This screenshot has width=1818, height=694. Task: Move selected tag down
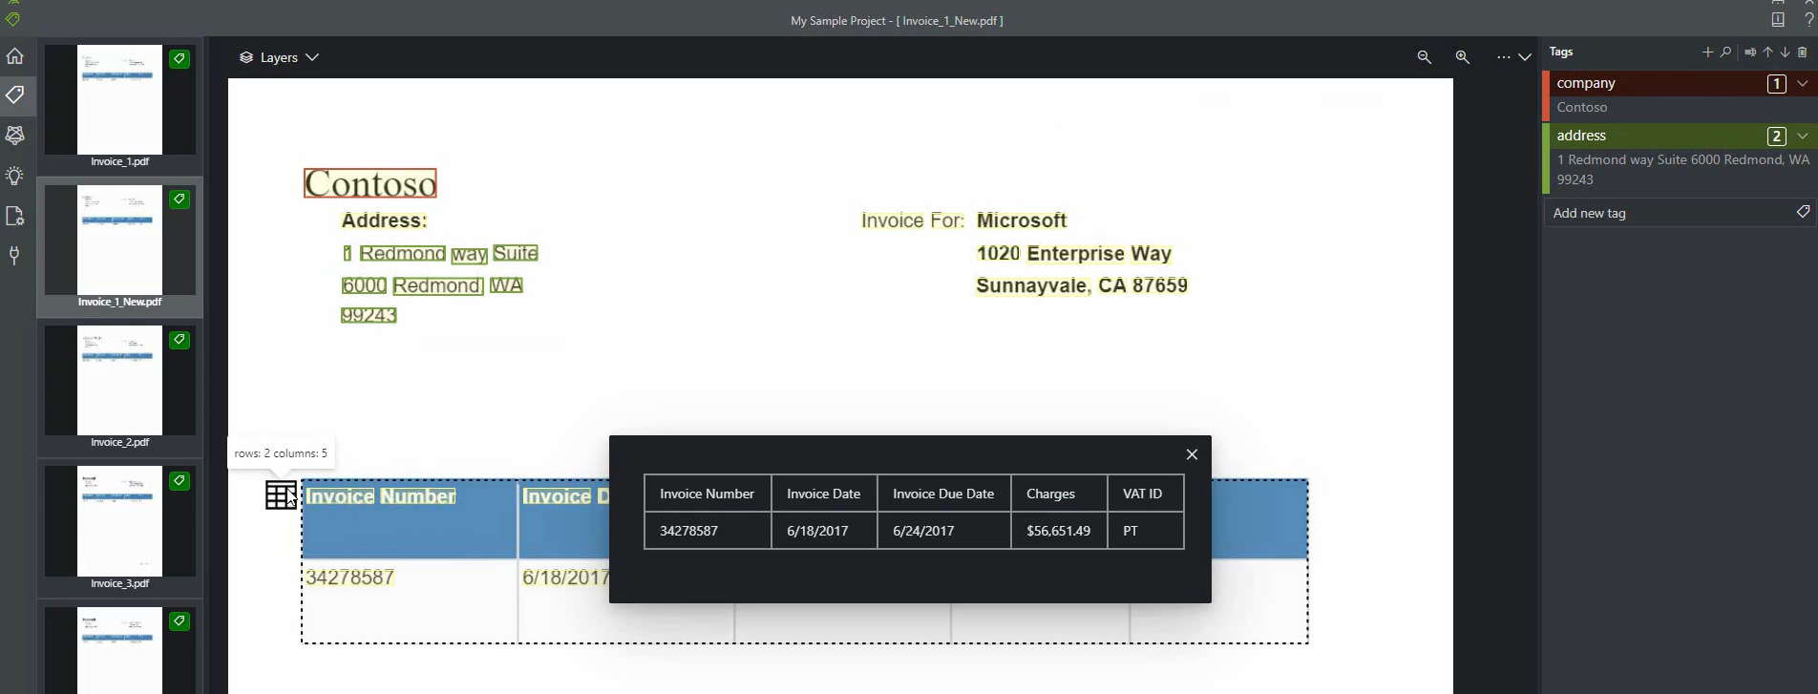tap(1785, 53)
